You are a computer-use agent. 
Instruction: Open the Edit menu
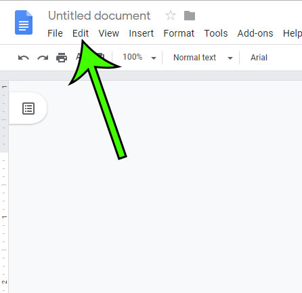tap(81, 33)
